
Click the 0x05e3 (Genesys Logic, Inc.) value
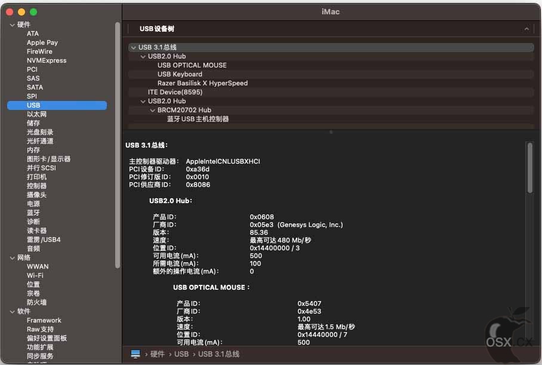click(296, 225)
